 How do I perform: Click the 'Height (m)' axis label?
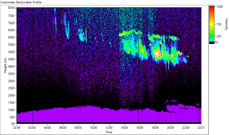[5, 66]
